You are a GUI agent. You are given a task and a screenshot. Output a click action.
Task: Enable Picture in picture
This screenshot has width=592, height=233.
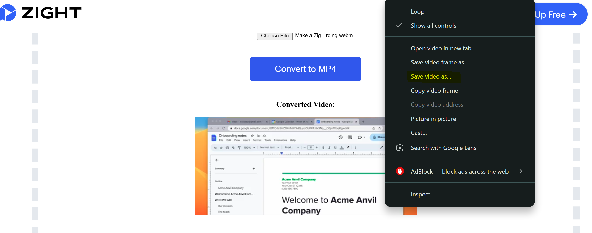click(460, 119)
